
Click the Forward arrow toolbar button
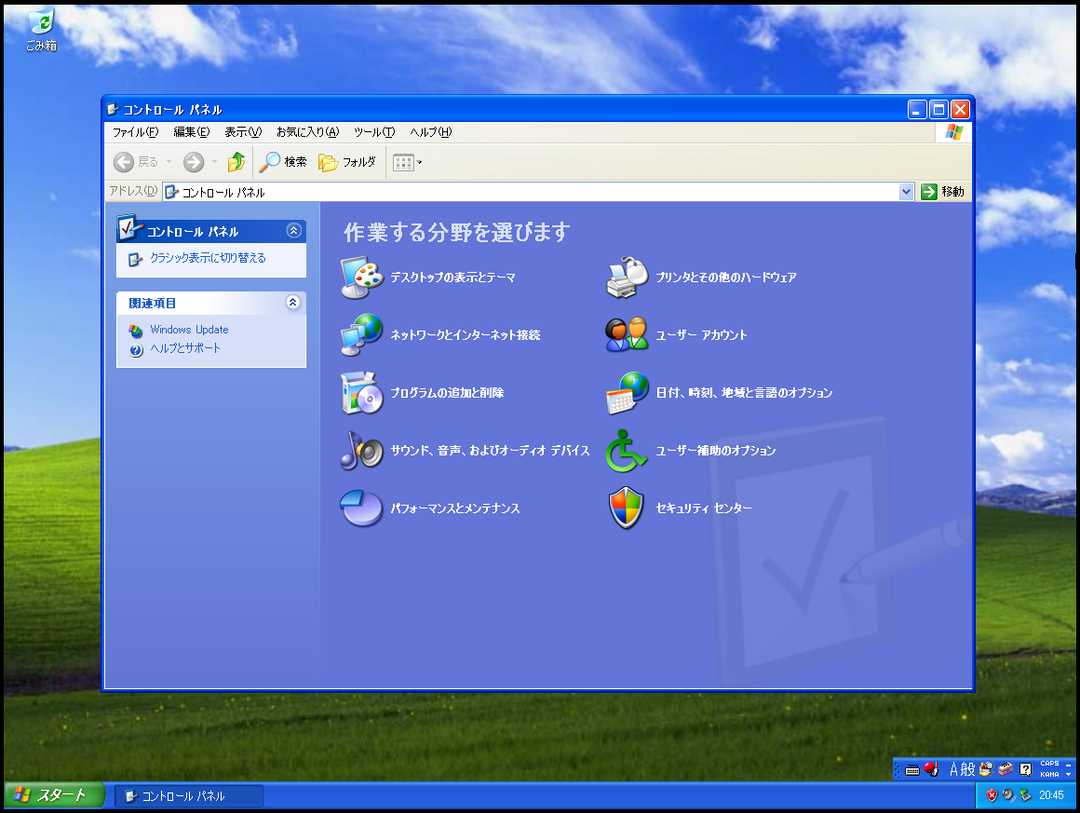[194, 162]
